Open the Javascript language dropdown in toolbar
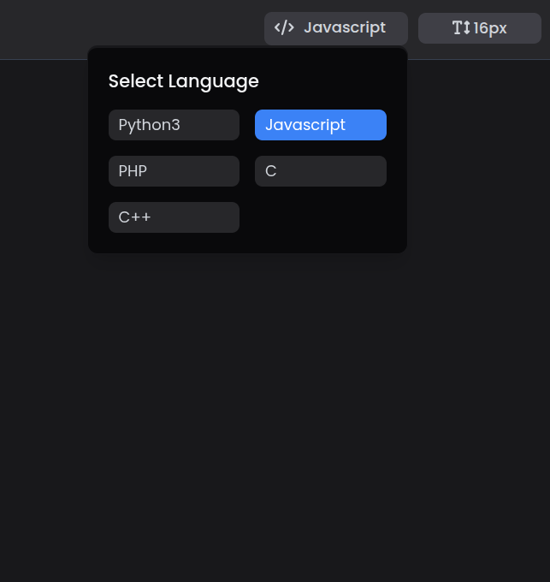 tap(335, 28)
